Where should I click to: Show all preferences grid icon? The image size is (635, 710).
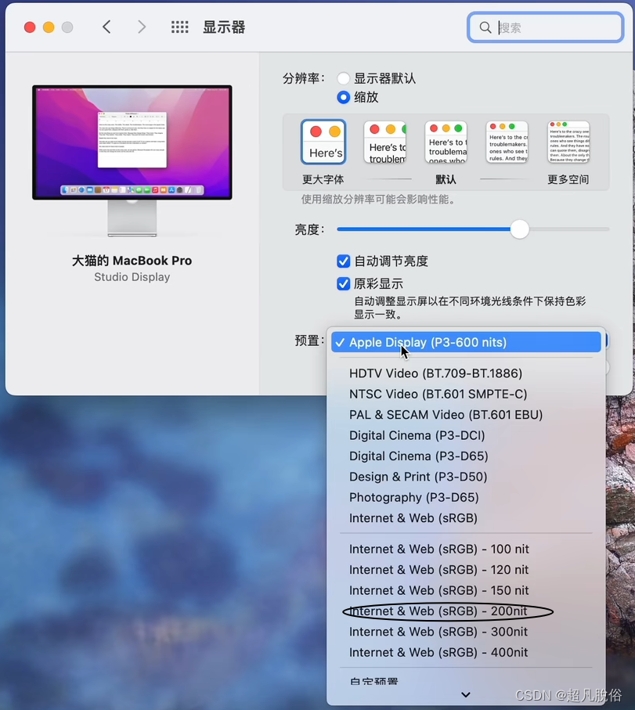[x=180, y=27]
